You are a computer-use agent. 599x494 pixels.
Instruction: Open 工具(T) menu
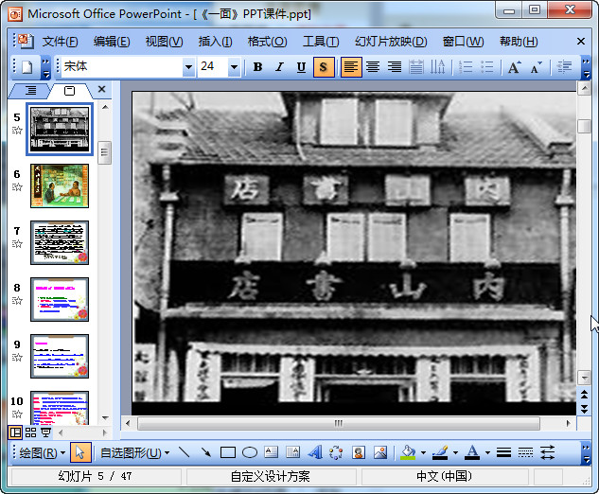click(321, 42)
